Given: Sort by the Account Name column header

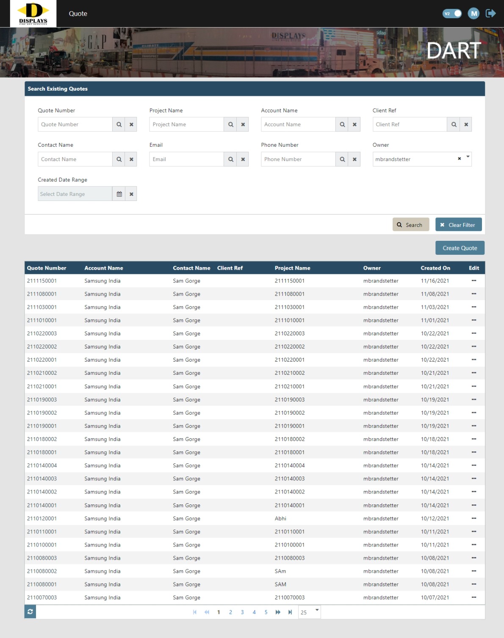Looking at the screenshot, I should (x=104, y=268).
